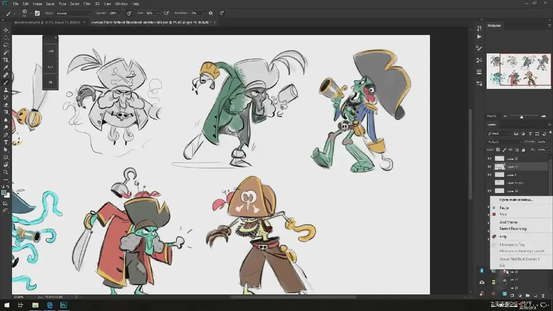Select the Move tool
Viewport: 553px width, 311px height.
coord(6,30)
